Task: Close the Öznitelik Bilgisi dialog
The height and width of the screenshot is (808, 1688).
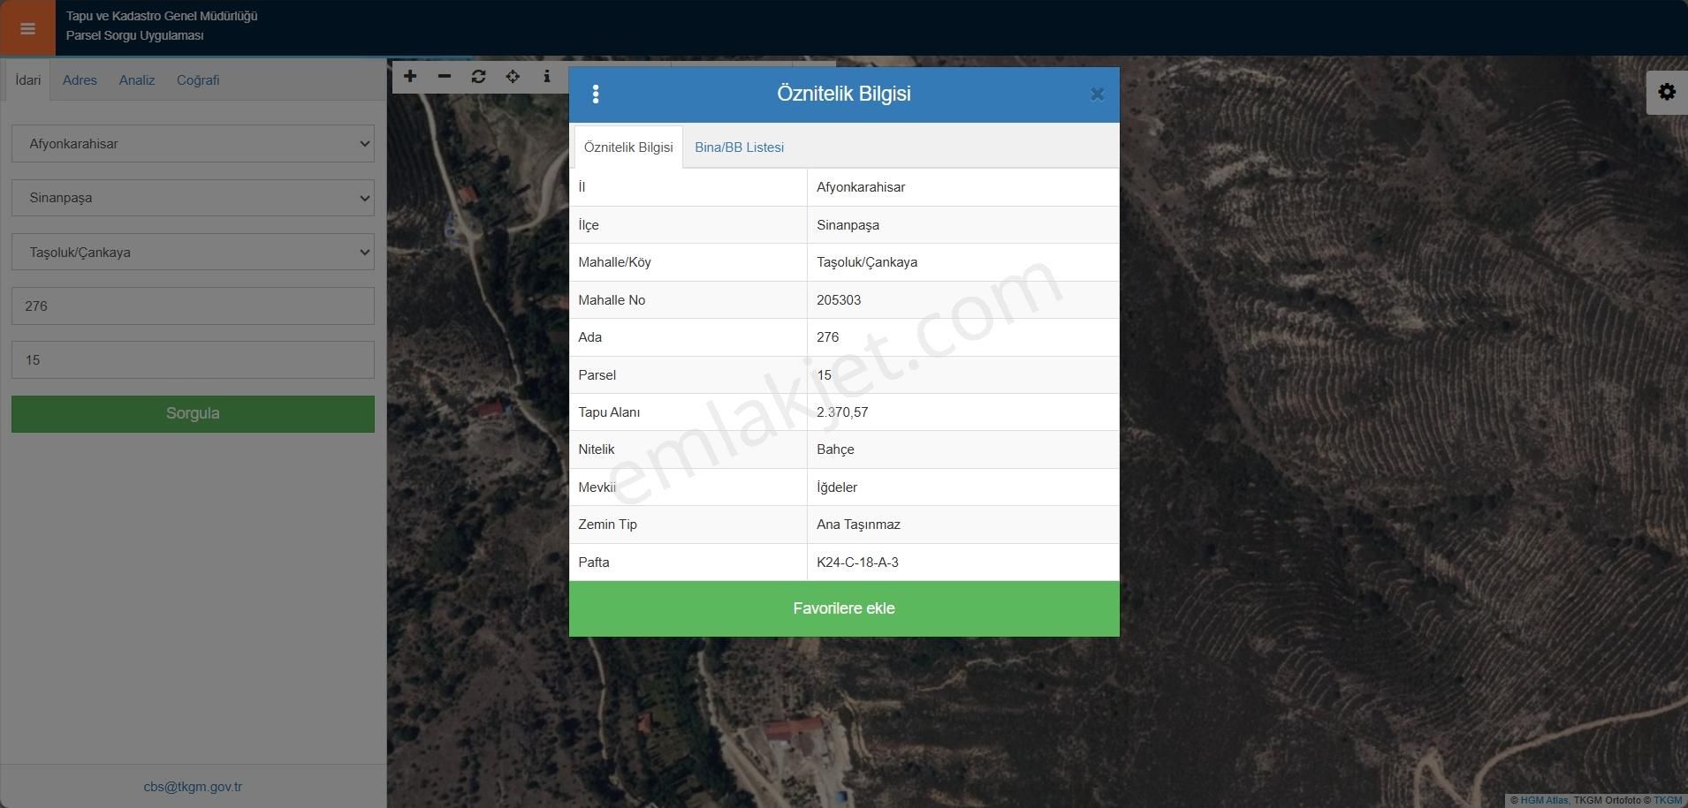Action: [x=1097, y=94]
